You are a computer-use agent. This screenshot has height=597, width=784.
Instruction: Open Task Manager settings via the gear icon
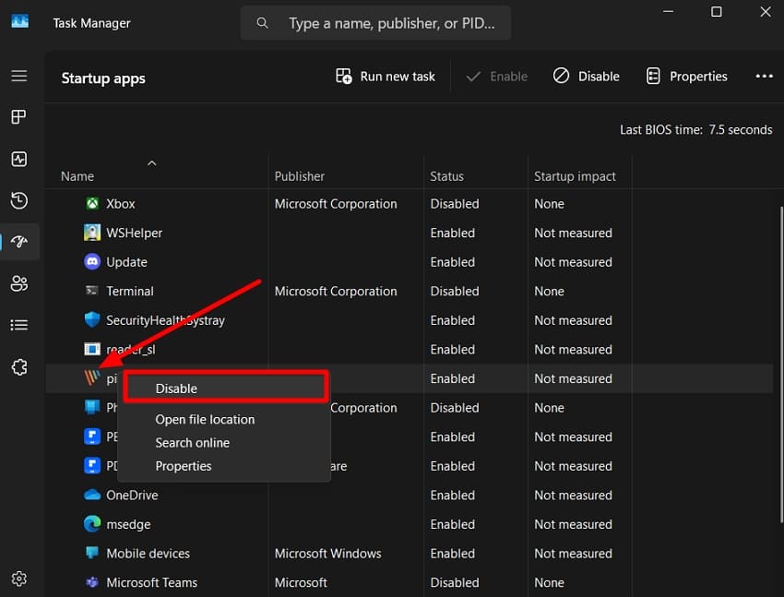tap(19, 578)
